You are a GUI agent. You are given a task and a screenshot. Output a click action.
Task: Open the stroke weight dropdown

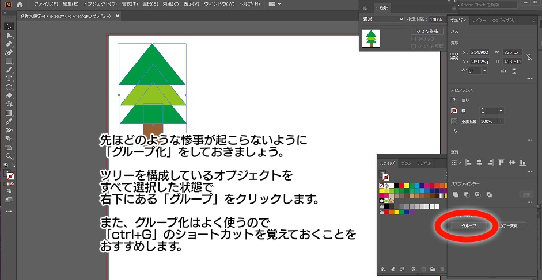pos(501,111)
